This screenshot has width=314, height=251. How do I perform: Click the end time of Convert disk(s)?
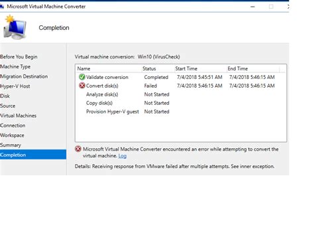[x=252, y=86]
